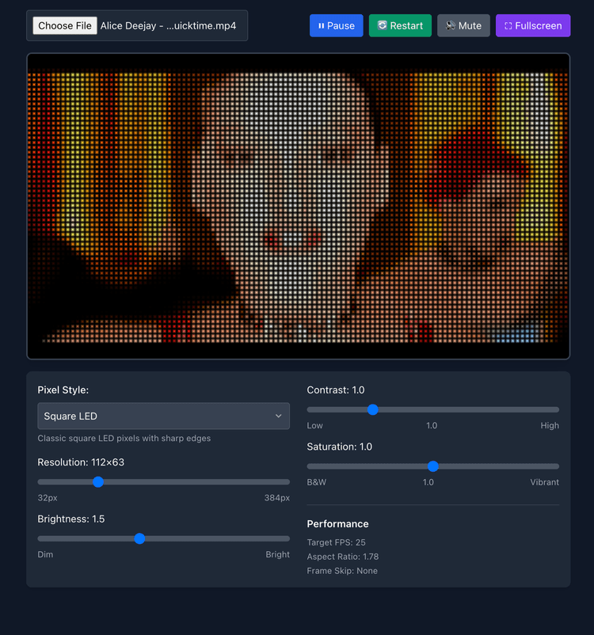This screenshot has width=594, height=635.
Task: Click the 'Bright' brightness label
Action: coord(277,554)
